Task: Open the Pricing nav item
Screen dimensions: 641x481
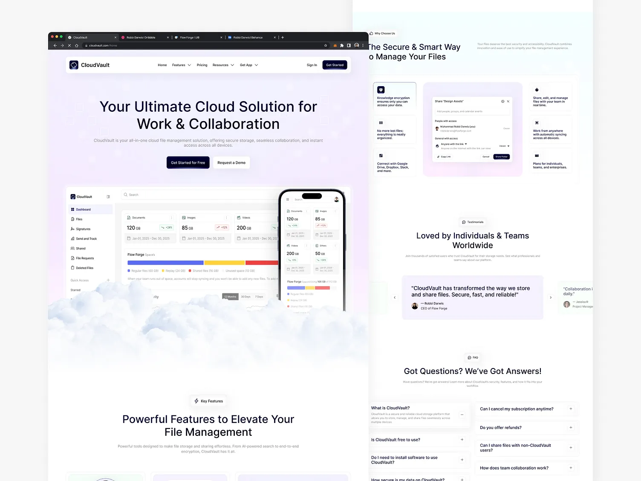Action: click(x=202, y=65)
